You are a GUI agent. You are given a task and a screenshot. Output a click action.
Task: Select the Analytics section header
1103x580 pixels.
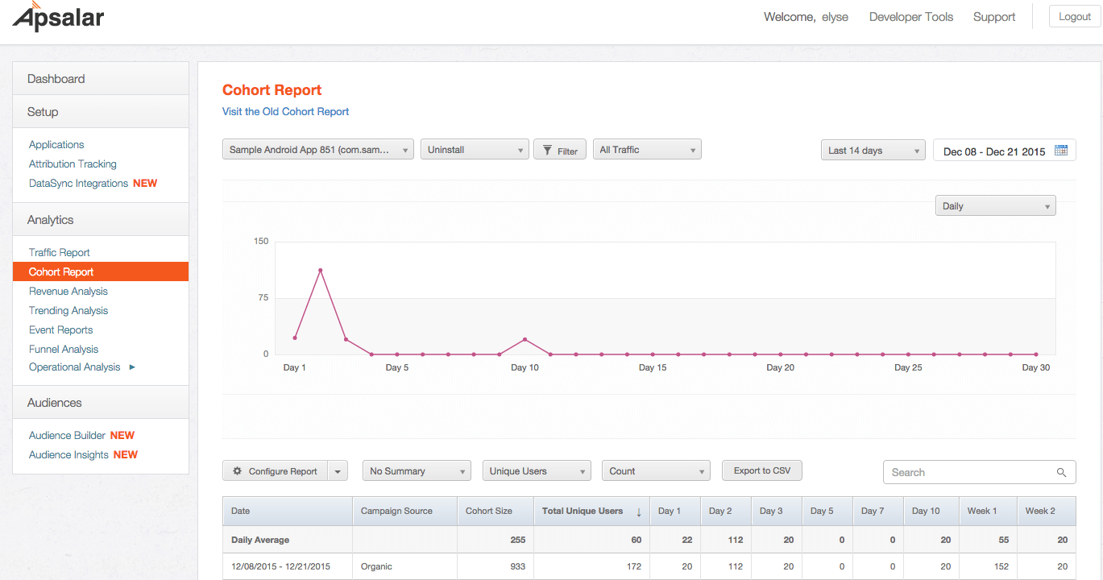pos(101,220)
